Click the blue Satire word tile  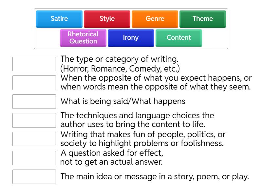pos(59,19)
